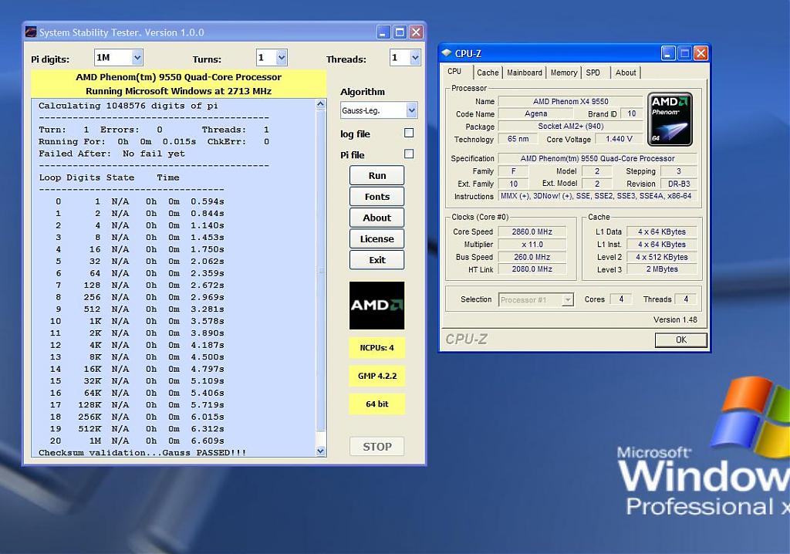The width and height of the screenshot is (790, 554).
Task: Close the System Stability Tester window
Action: [x=416, y=32]
